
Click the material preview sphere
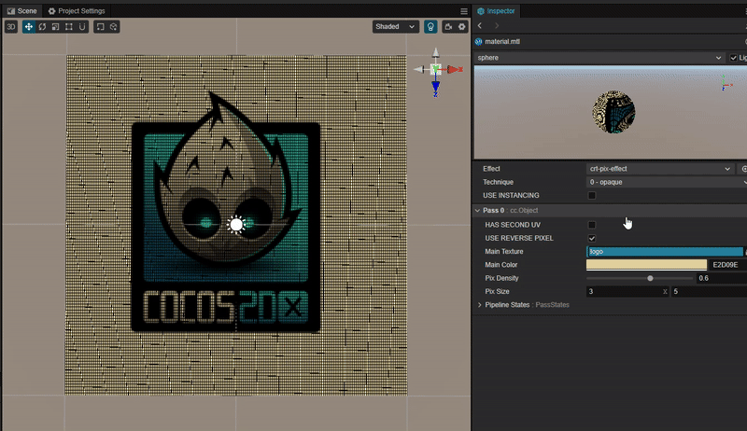point(613,112)
